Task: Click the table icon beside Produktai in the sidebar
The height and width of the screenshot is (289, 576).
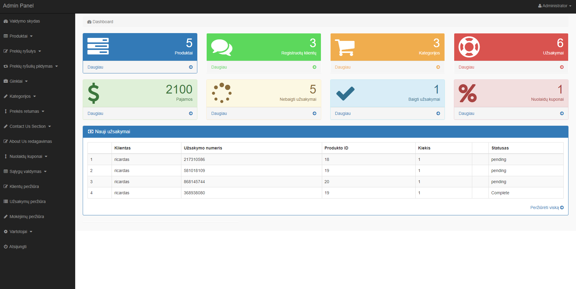Action: pyautogui.click(x=5, y=36)
